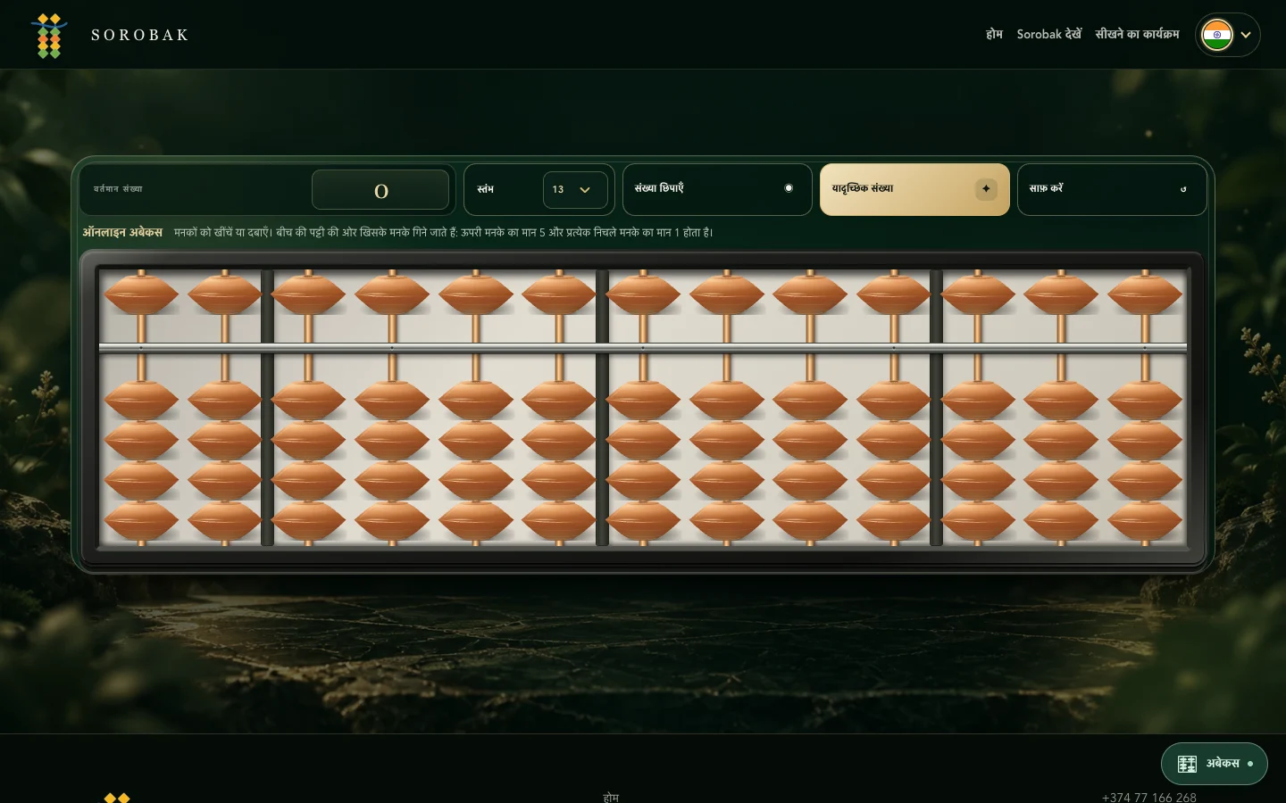Click the वर्तमान संख्या label
Screen dimensions: 1286x803
pyautogui.click(x=118, y=189)
